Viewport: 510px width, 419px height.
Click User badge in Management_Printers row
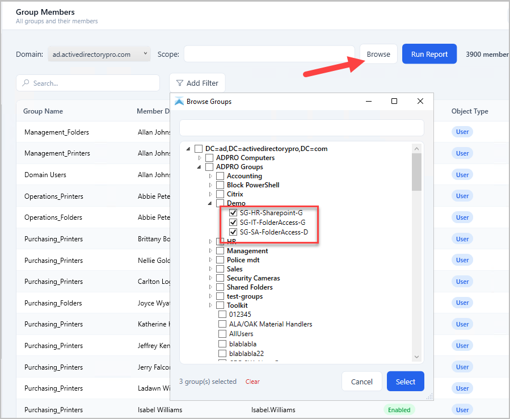[462, 153]
